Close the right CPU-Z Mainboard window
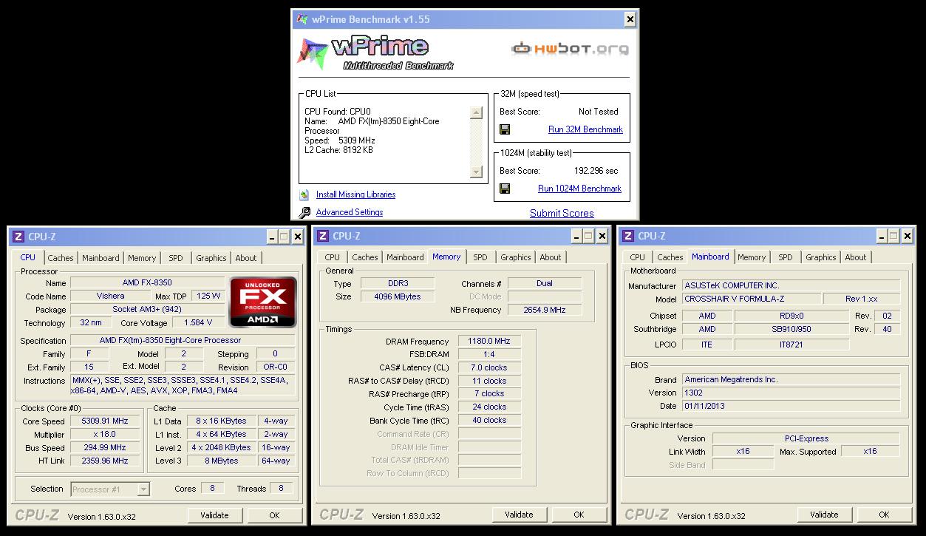Screen dimensions: 926x536 (907, 236)
